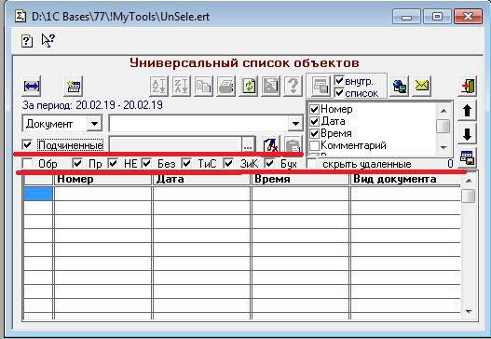The image size is (491, 339).
Task: Open the document kind dropdown arrow
Action: (x=295, y=124)
